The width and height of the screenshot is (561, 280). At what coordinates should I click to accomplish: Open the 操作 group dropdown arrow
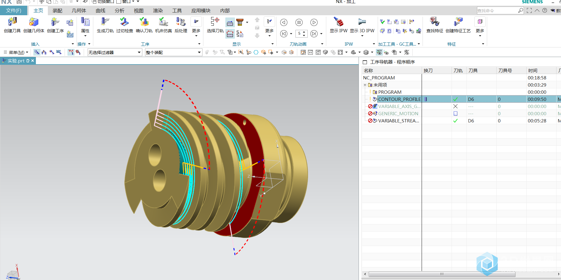[89, 44]
